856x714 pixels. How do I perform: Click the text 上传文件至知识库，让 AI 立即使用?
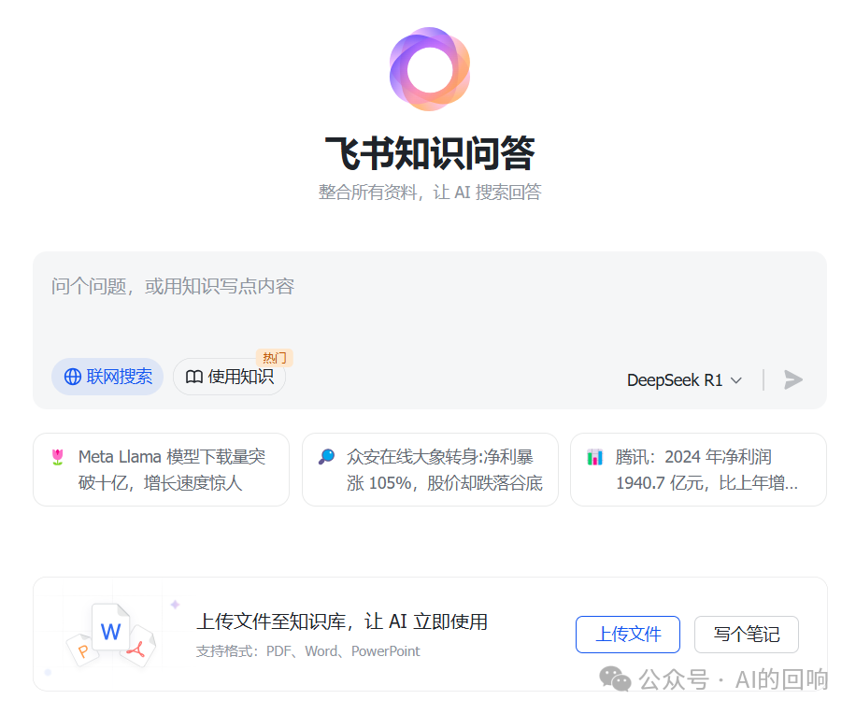tap(342, 621)
